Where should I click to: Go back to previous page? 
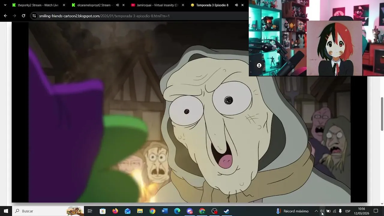coord(5,16)
